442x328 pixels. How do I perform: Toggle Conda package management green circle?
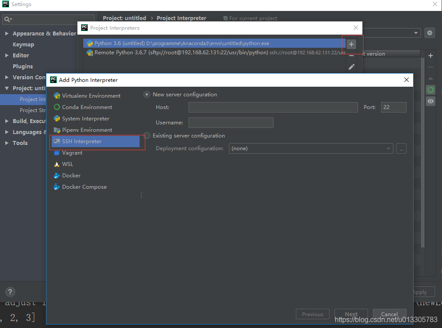tap(431, 90)
